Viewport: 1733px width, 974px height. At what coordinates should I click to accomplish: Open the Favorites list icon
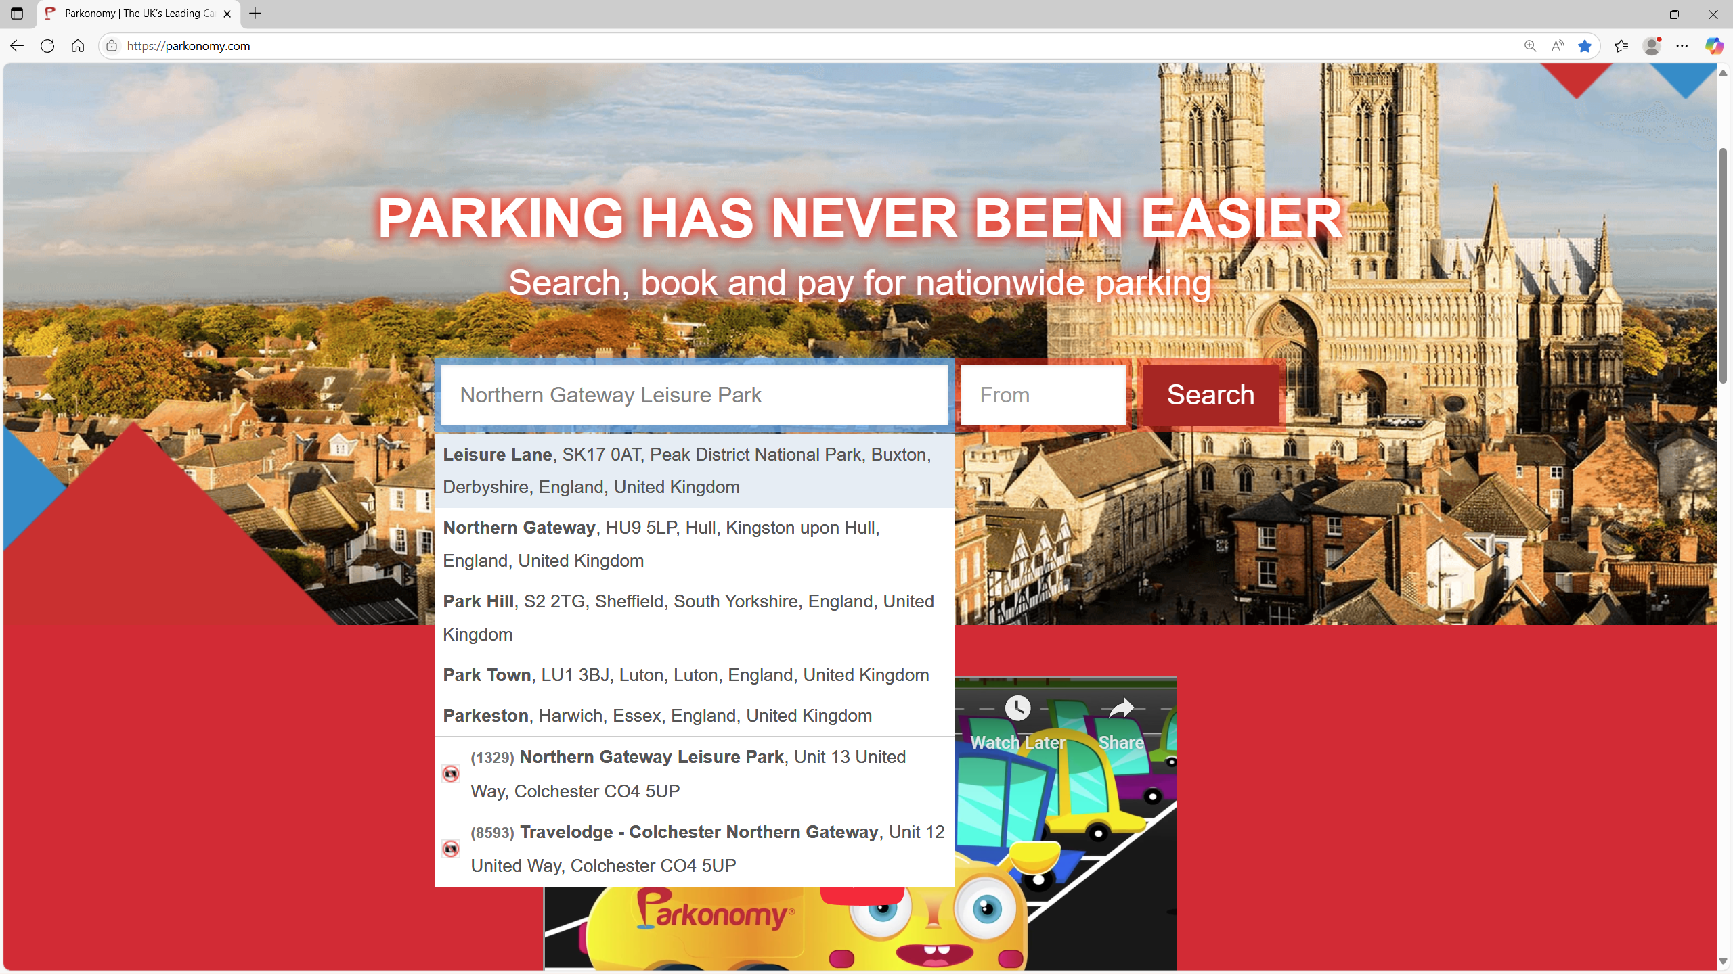point(1621,46)
